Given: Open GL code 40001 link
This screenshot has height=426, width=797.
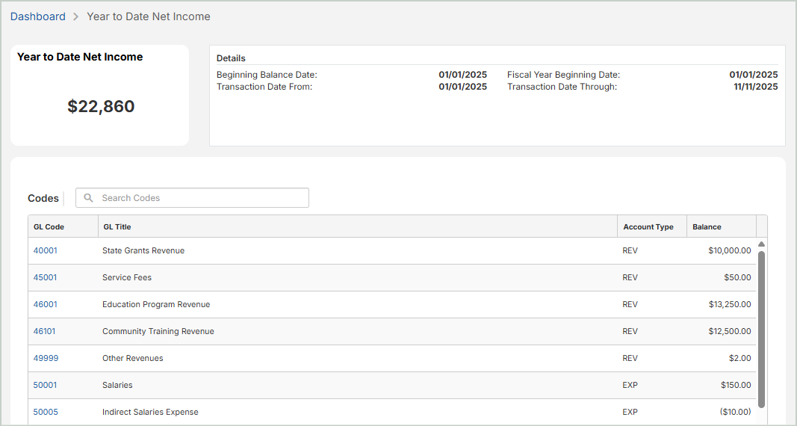Looking at the screenshot, I should point(45,250).
